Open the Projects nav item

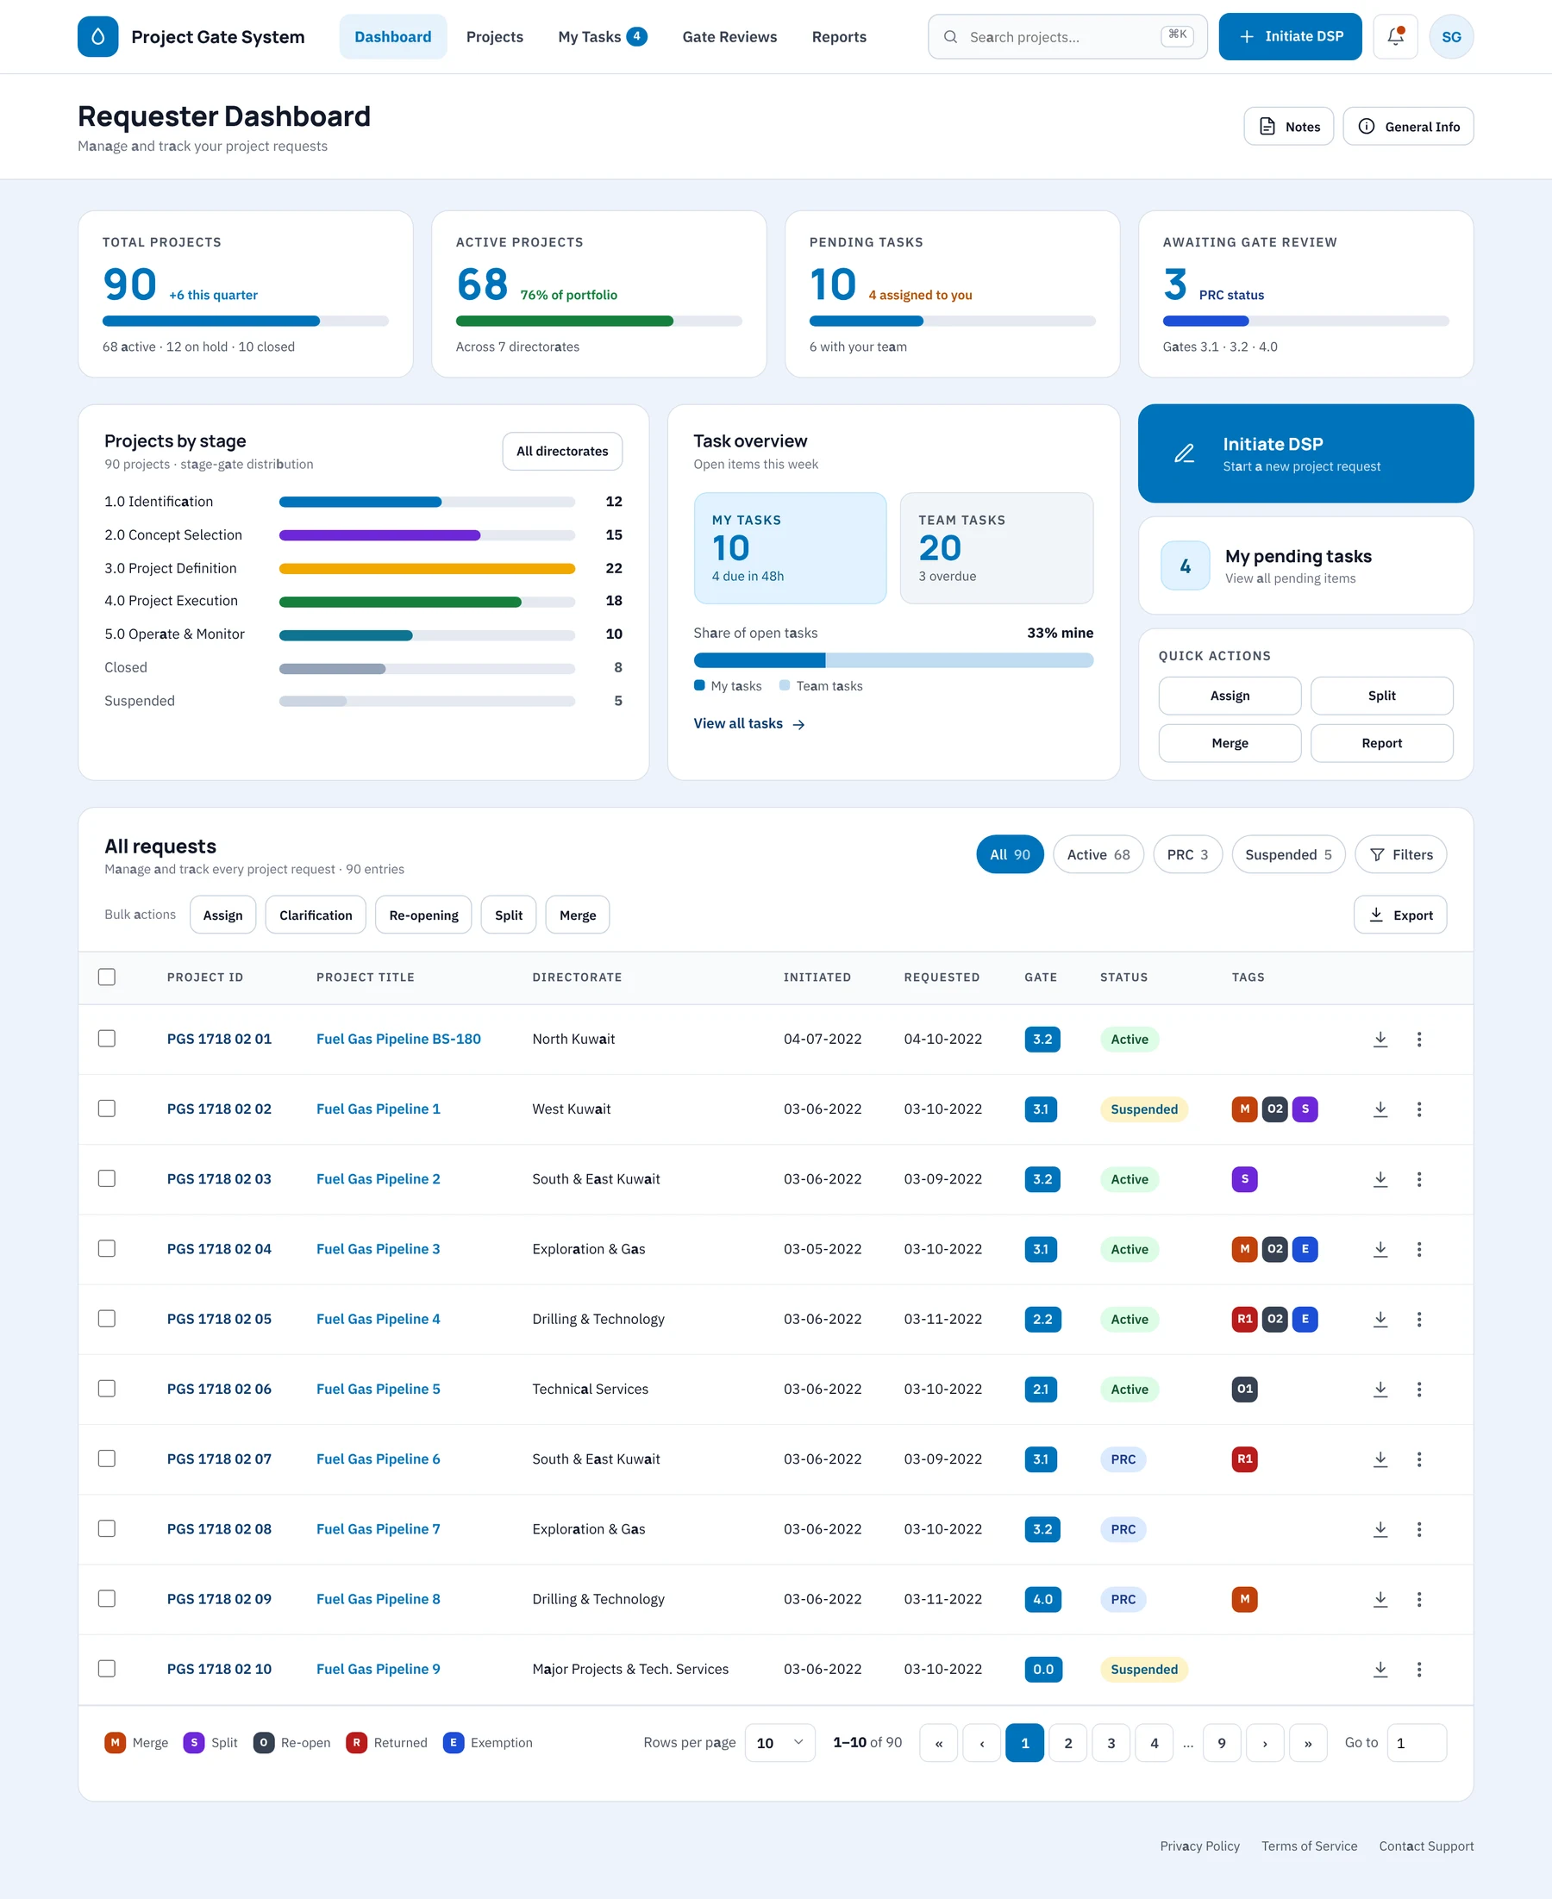(494, 37)
